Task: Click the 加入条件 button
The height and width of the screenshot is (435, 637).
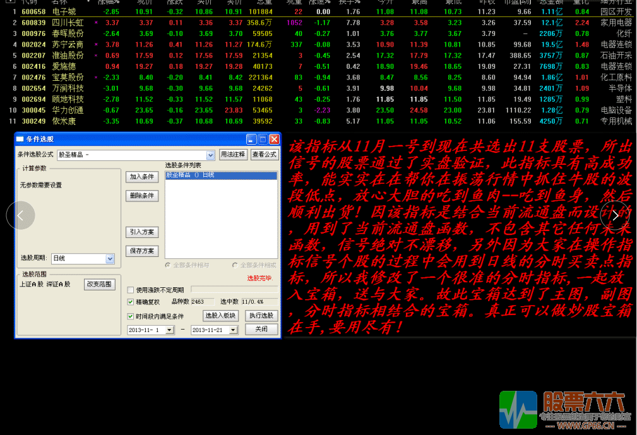Action: (x=142, y=177)
